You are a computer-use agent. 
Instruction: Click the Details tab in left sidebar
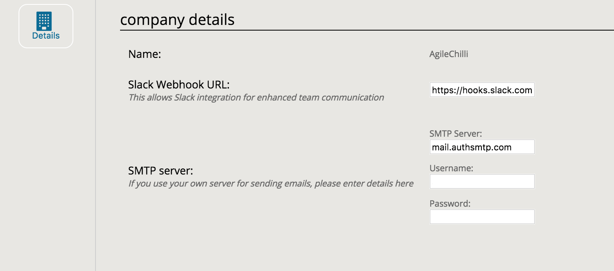point(46,26)
